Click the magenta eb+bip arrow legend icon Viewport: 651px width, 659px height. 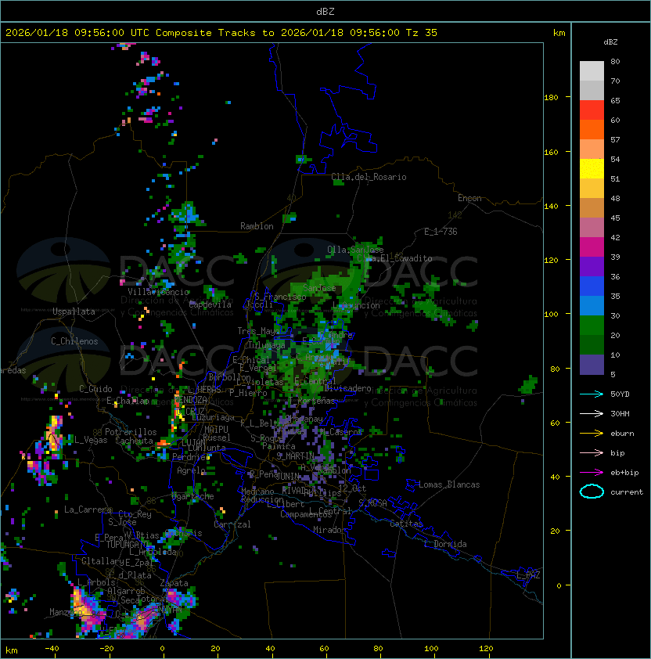click(x=592, y=473)
